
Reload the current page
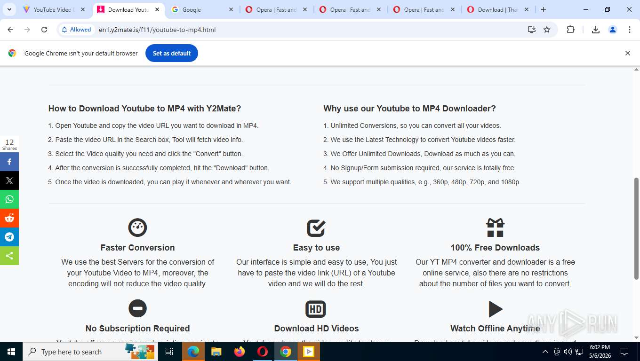coord(44,30)
